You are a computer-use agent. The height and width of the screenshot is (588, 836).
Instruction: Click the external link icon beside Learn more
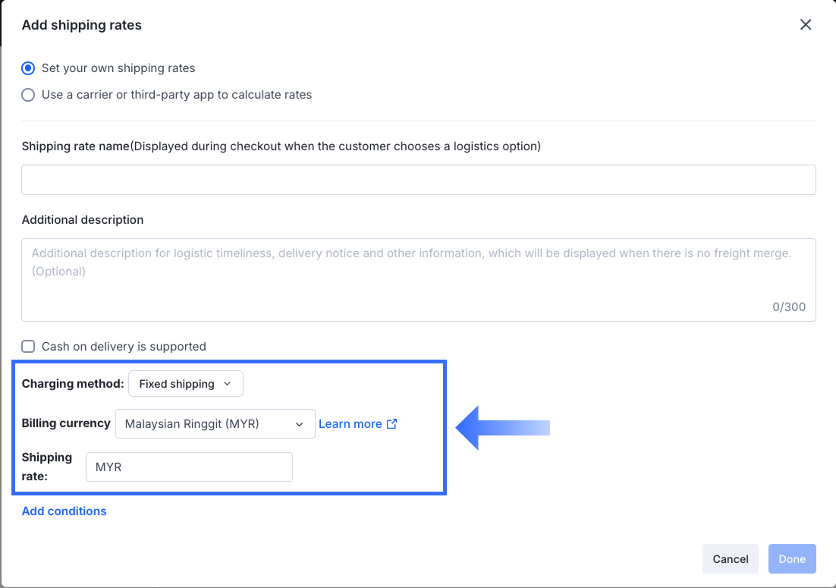tap(391, 423)
